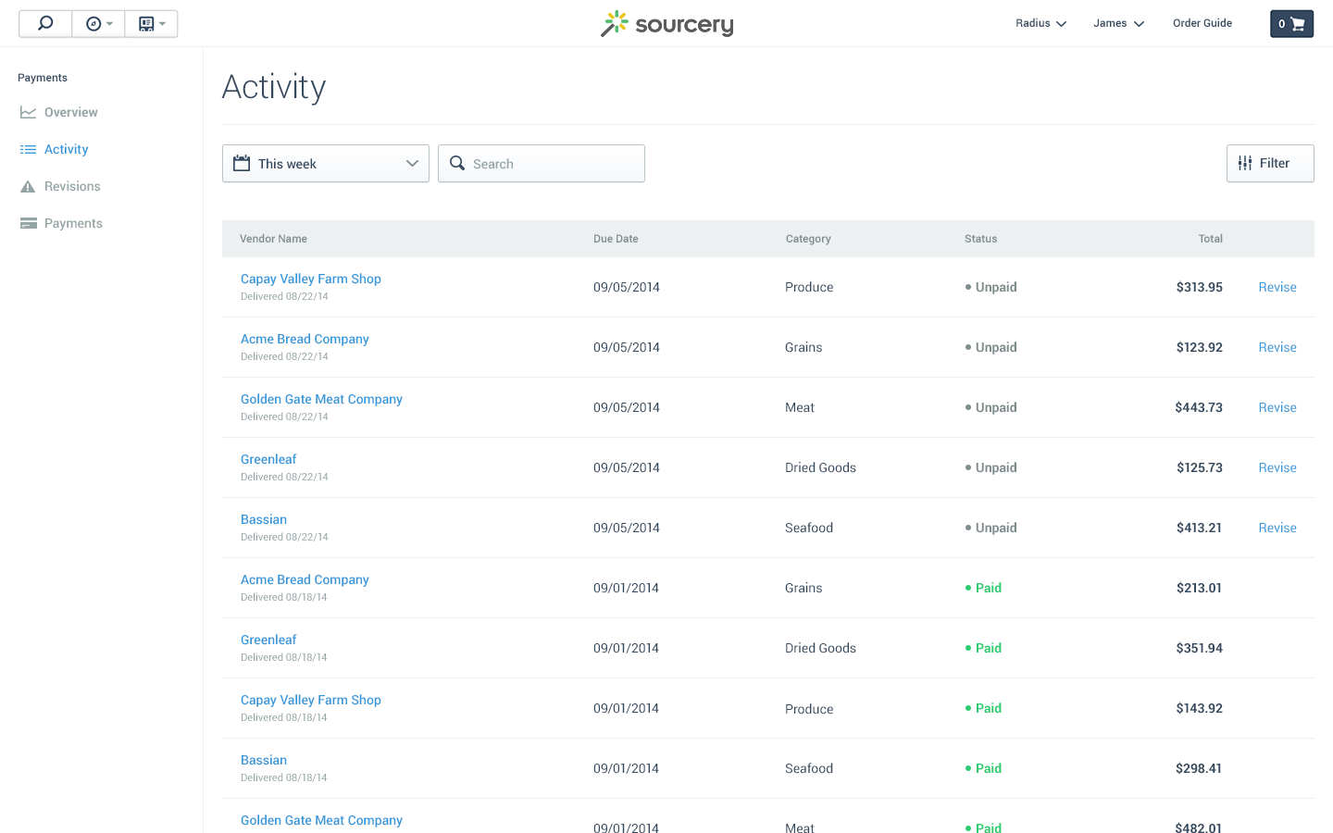Click Unpaid status in $413.21 row
The height and width of the screenshot is (833, 1333).
[990, 528]
